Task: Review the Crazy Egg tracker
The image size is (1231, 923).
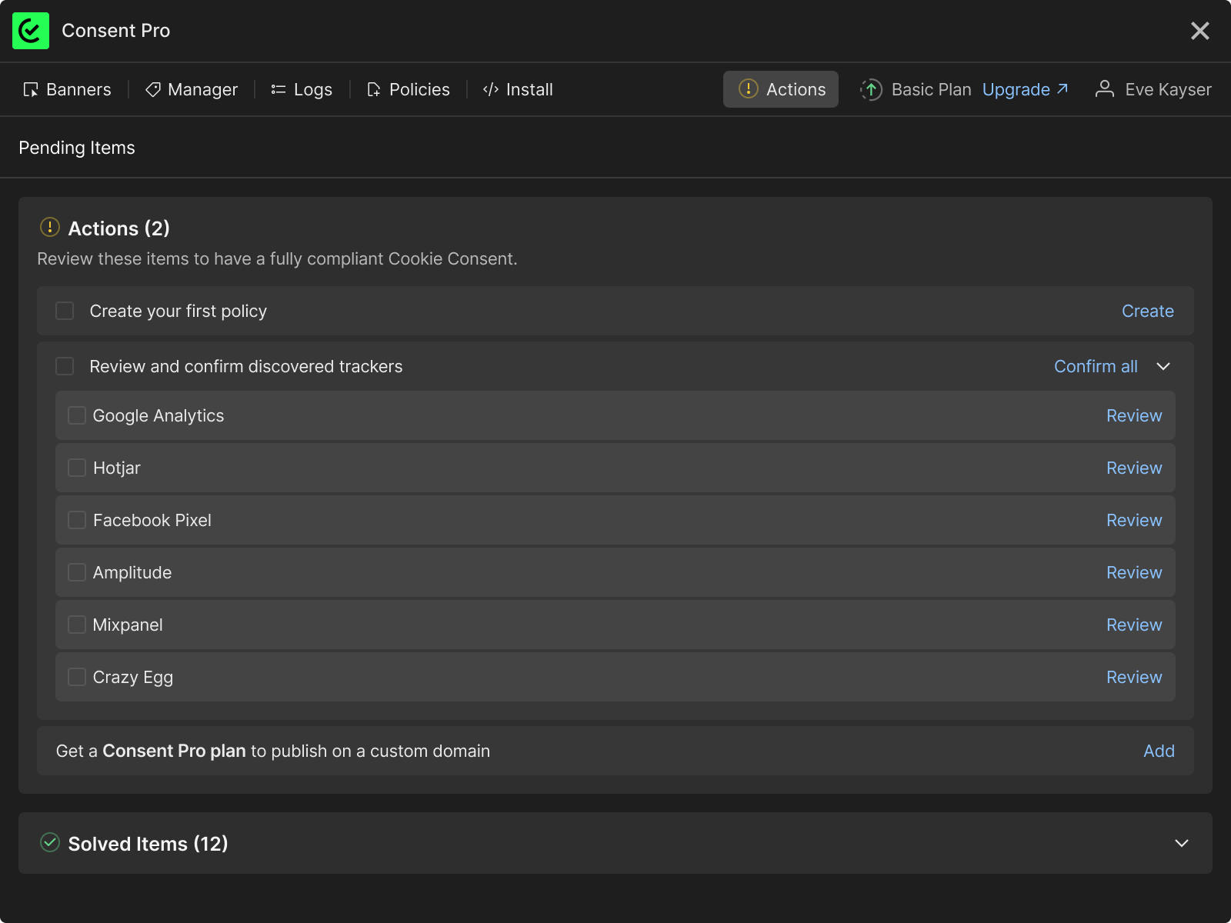Action: coord(1134,677)
